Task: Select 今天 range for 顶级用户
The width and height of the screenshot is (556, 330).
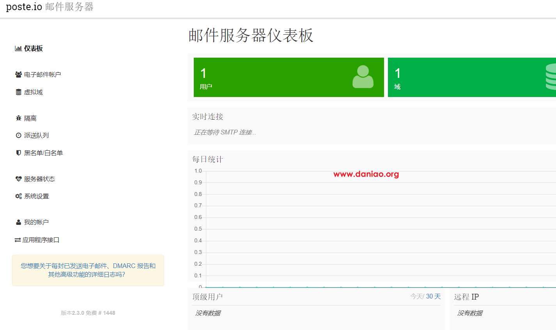Action: point(416,296)
